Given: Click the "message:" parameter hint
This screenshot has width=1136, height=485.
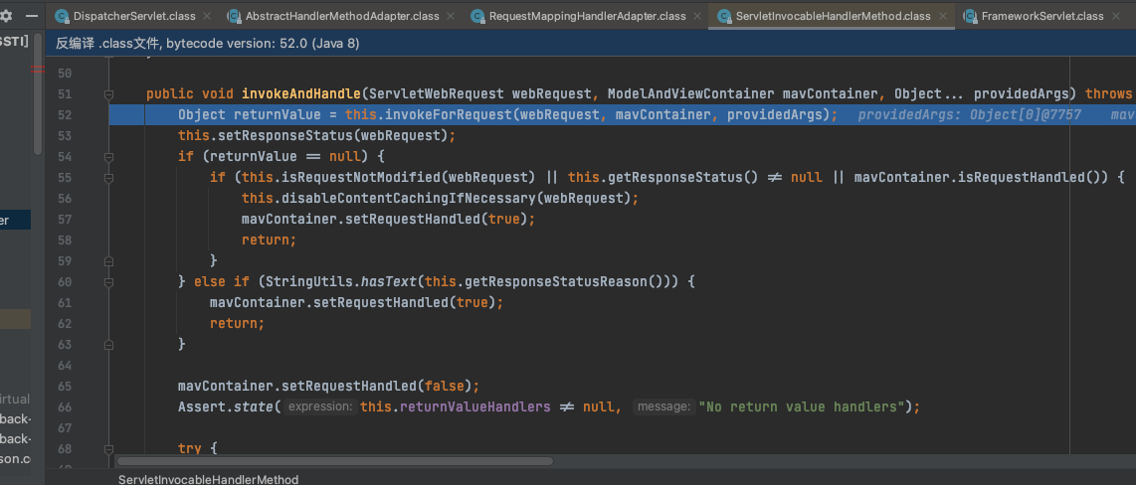Looking at the screenshot, I should point(664,406).
